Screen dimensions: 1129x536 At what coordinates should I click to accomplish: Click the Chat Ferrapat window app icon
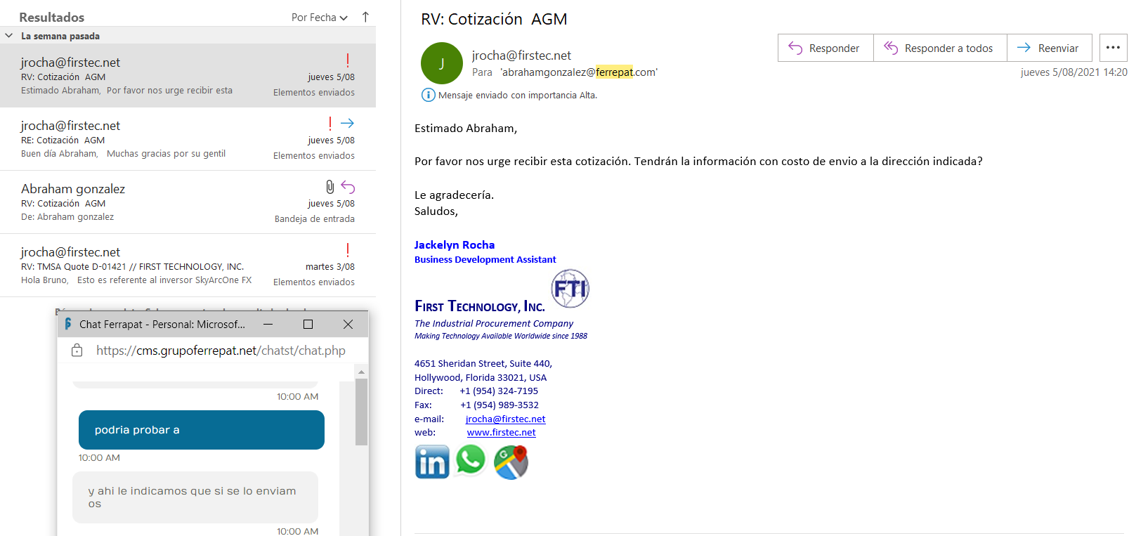[67, 324]
